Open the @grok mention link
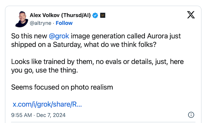The image size is (209, 123). pyautogui.click(x=59, y=36)
